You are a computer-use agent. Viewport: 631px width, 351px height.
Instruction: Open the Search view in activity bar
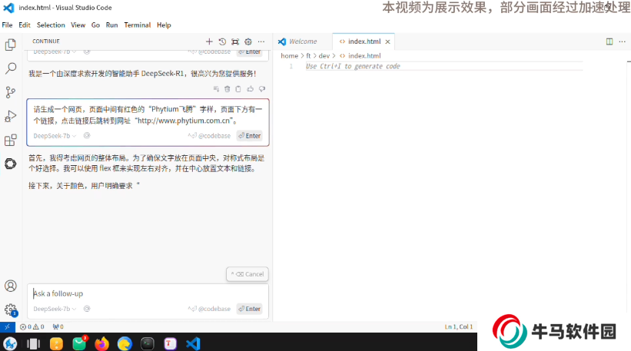[x=11, y=68]
